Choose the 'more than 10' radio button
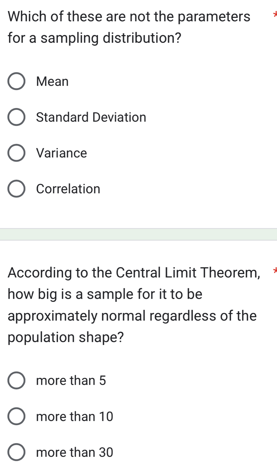The image size is (277, 468). click(16, 417)
